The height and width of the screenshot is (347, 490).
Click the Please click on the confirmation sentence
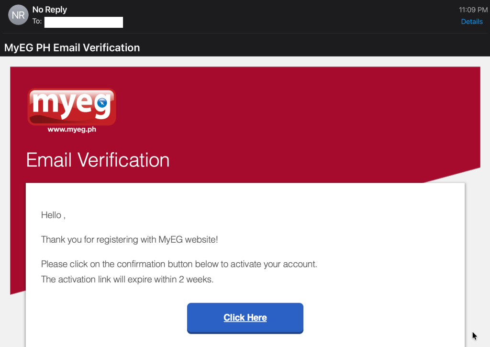coord(179,264)
